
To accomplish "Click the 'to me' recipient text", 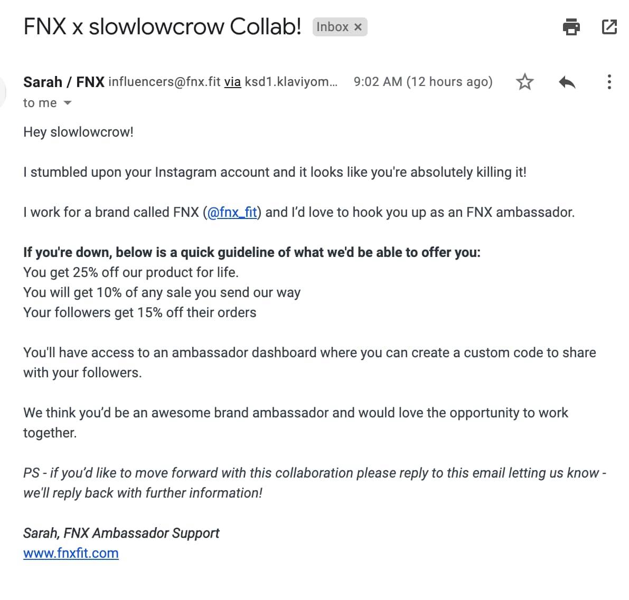I will 40,103.
